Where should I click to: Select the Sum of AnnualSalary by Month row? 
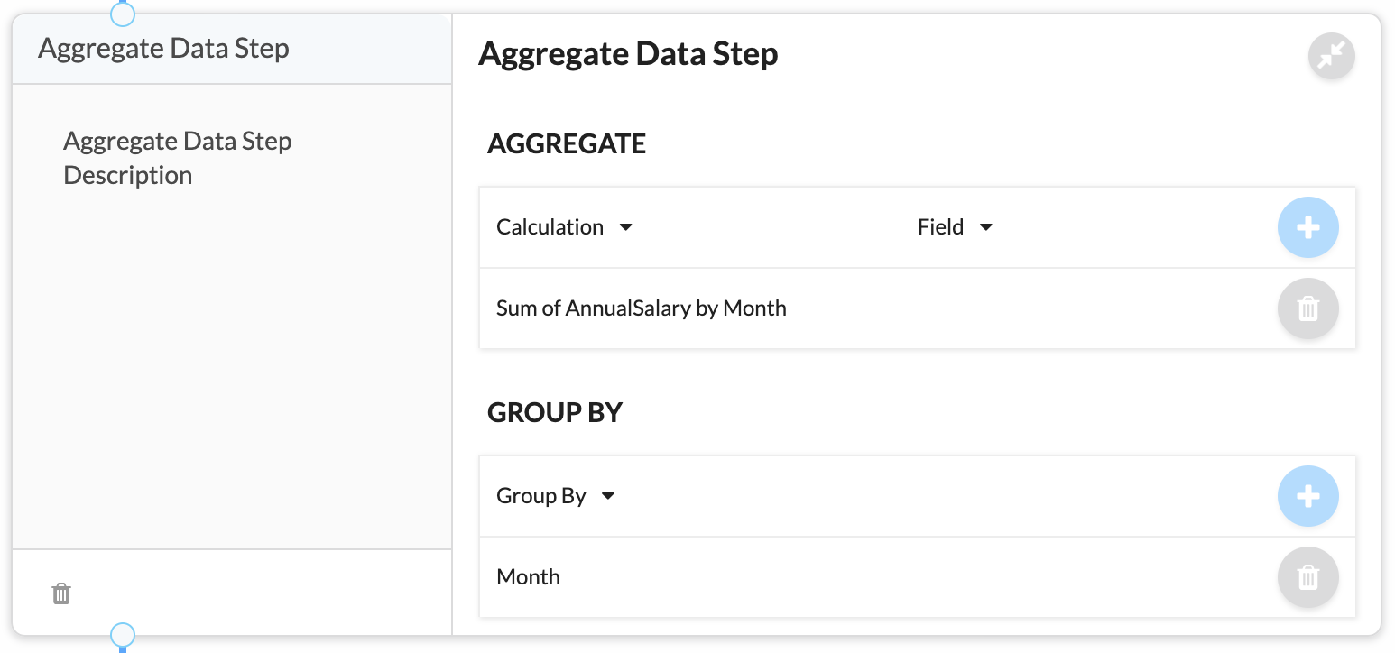(918, 308)
